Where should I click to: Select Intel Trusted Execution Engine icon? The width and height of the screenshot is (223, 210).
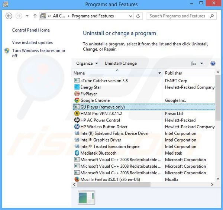[x=77, y=146]
